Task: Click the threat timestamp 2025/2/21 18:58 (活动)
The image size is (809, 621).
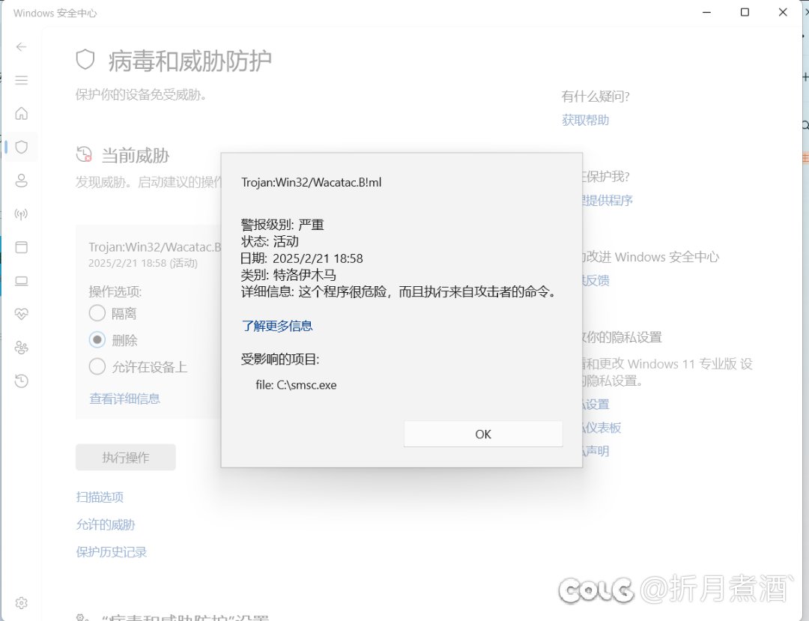Action: point(143,264)
